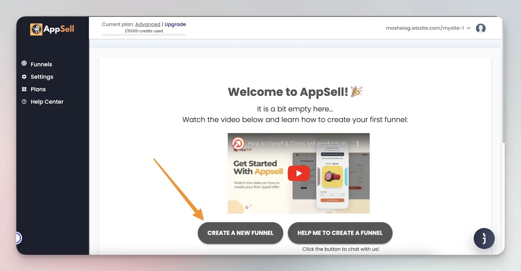Visit the Help Center
The height and width of the screenshot is (271, 521).
[47, 102]
